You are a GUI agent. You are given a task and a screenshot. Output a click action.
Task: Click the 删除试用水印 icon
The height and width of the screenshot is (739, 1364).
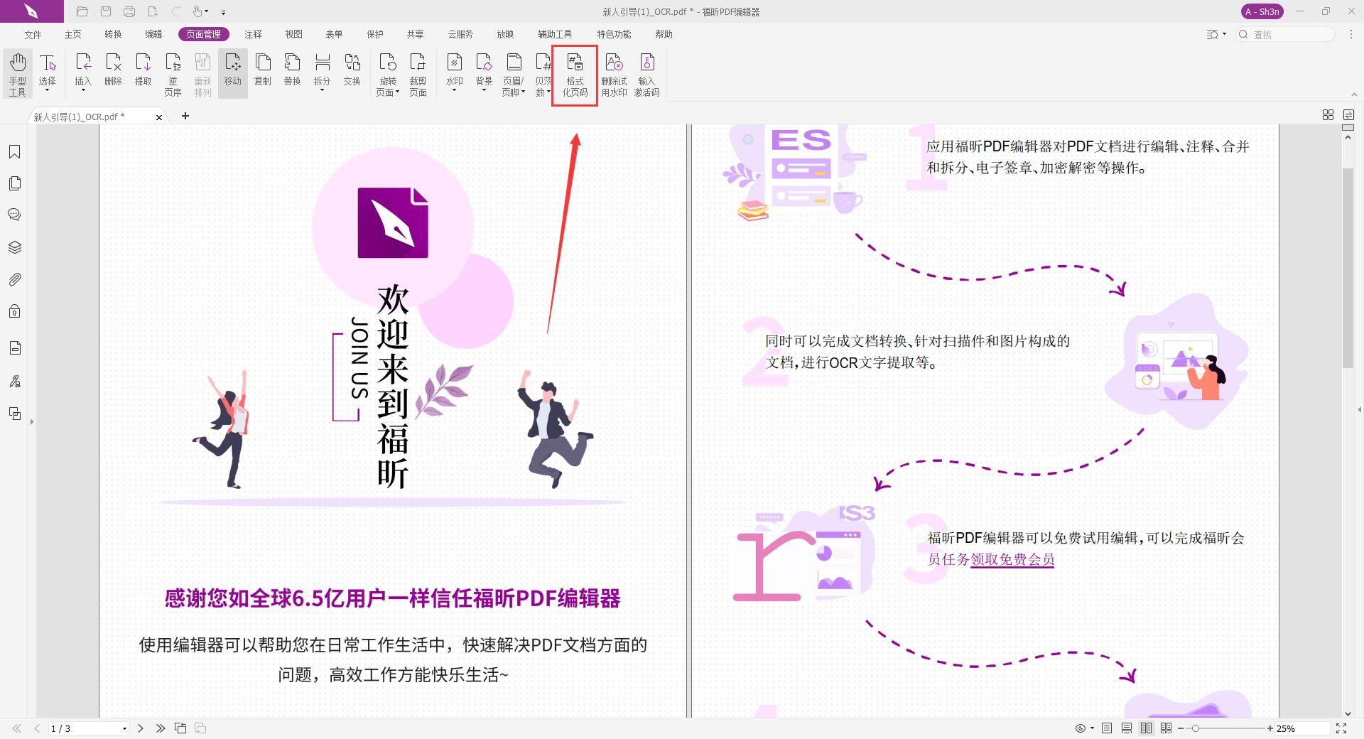[x=614, y=75]
